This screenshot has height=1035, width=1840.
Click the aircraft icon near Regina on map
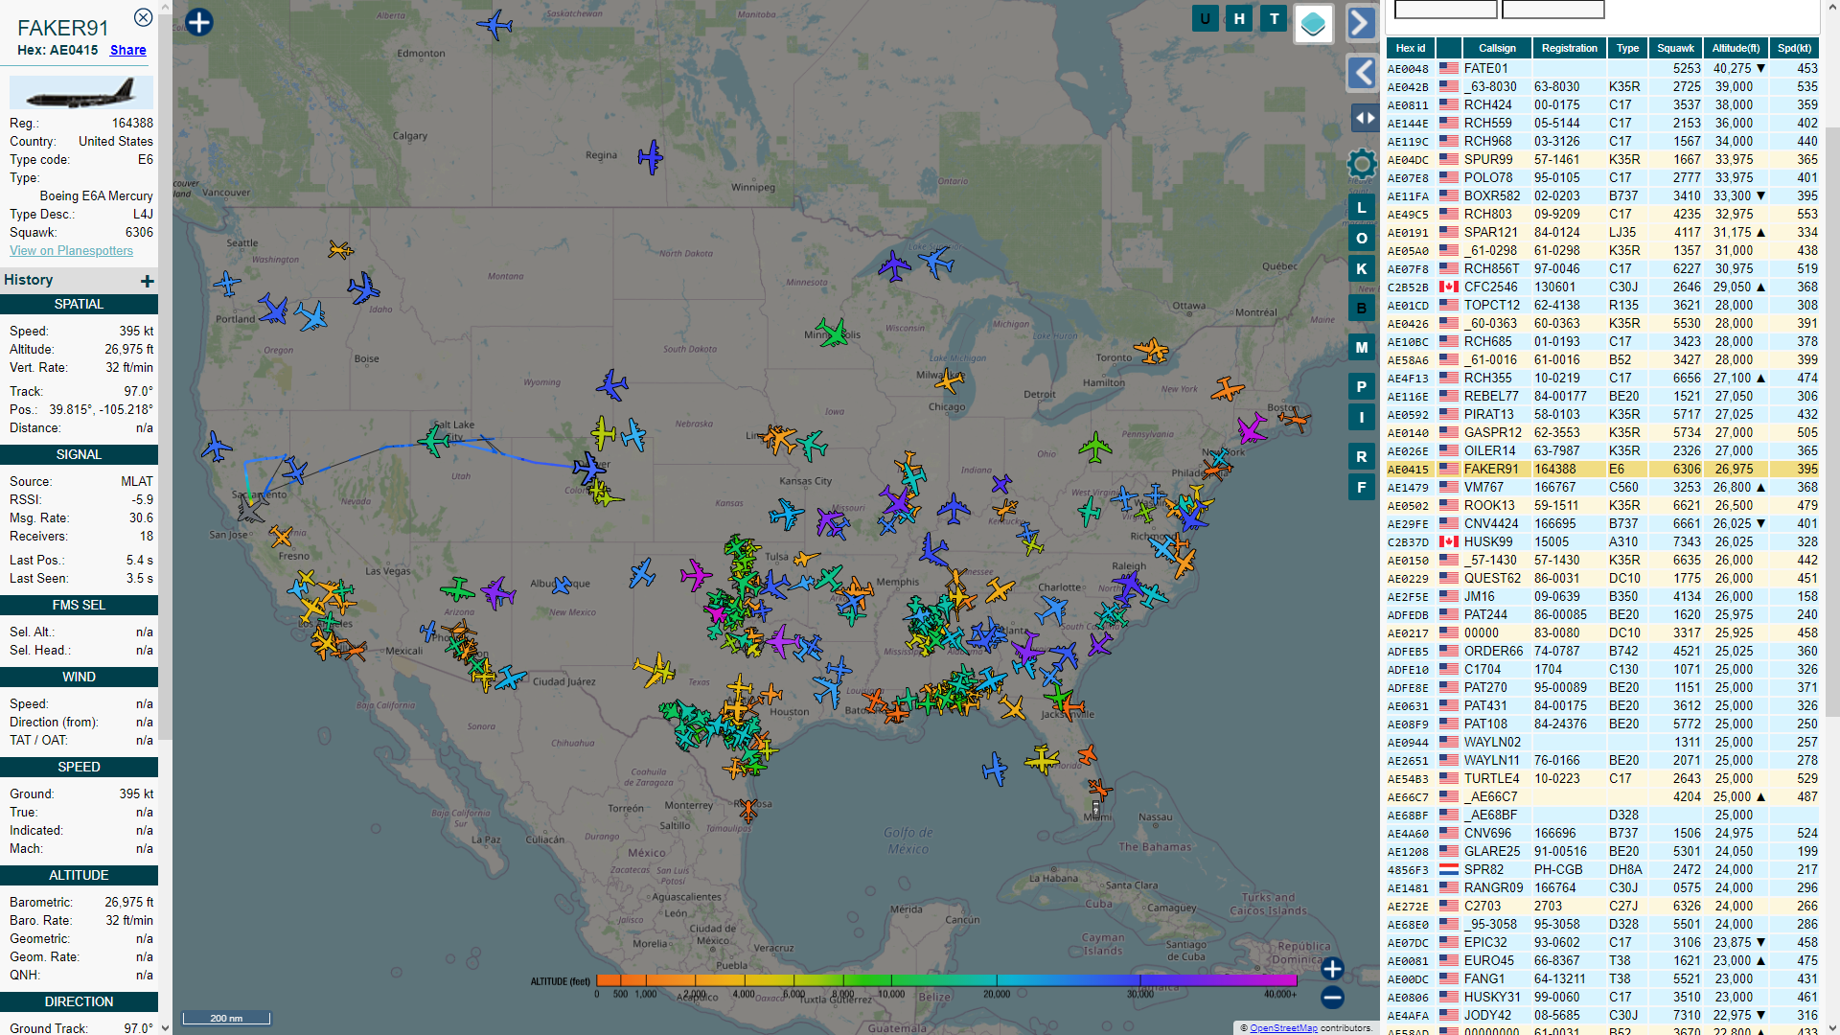tap(651, 156)
